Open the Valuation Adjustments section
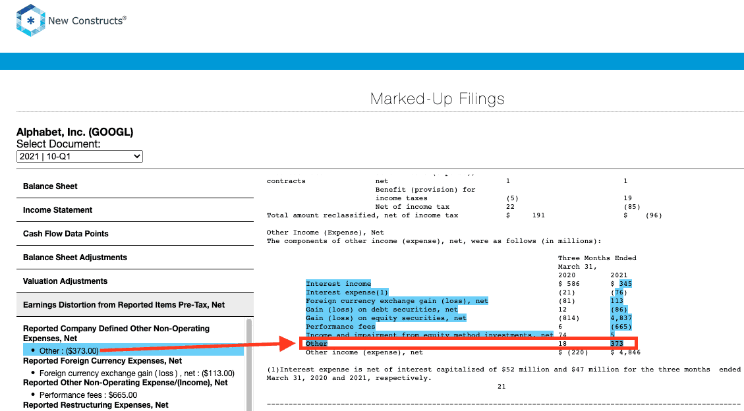The width and height of the screenshot is (744, 411). (x=135, y=281)
